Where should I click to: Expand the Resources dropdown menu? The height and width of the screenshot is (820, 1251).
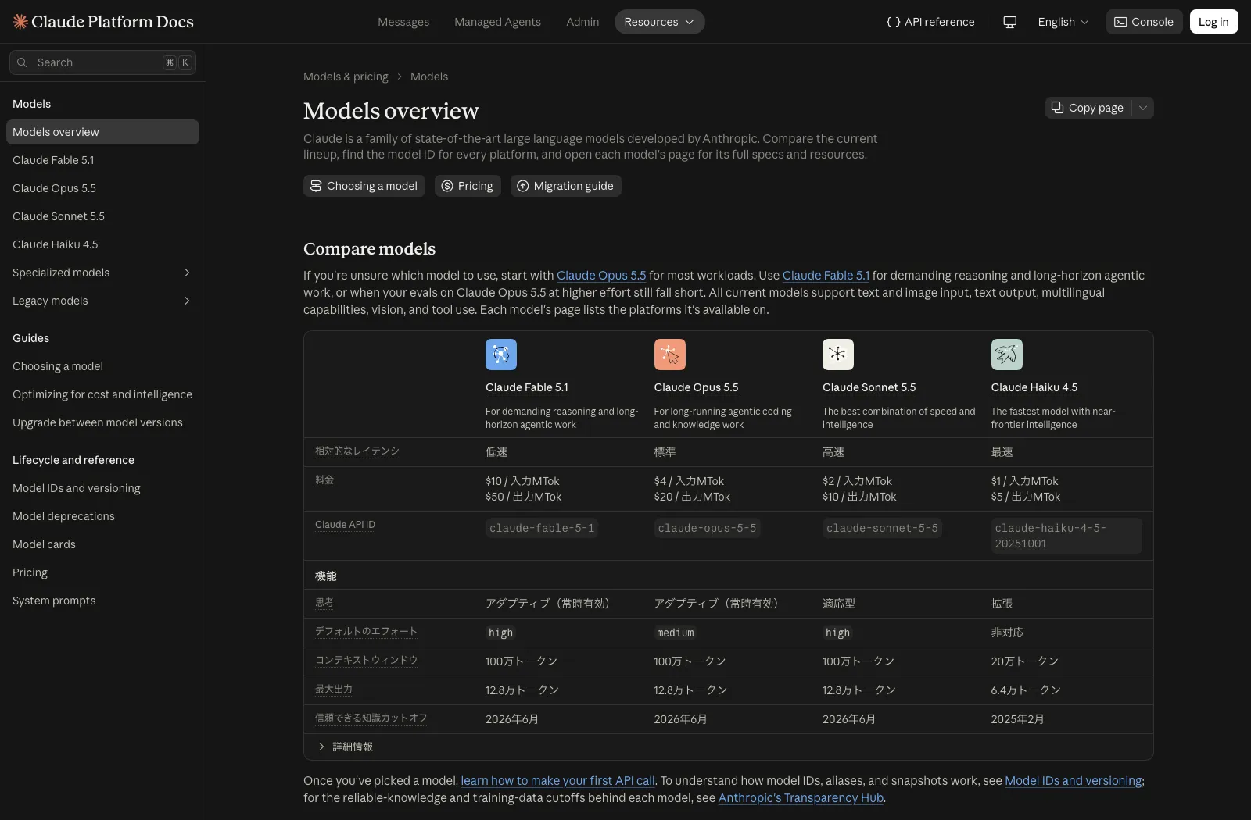pos(659,22)
